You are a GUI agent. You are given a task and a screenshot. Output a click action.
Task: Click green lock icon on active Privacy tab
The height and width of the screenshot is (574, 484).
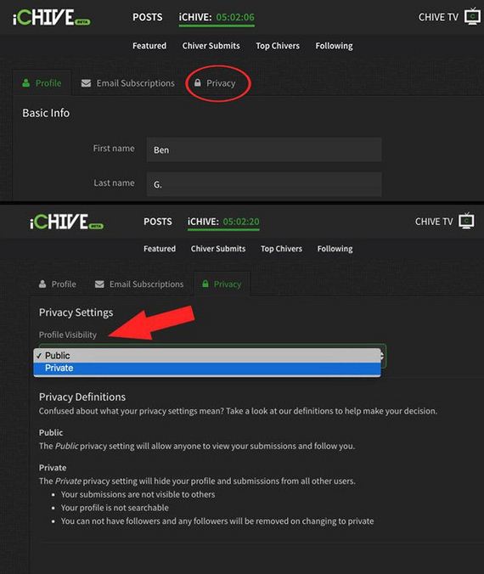click(205, 284)
